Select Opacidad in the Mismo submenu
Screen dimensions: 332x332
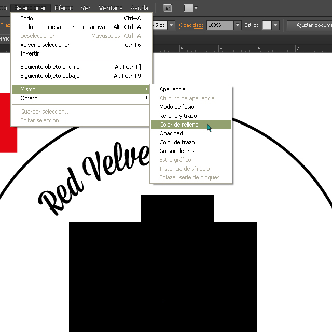(191, 133)
